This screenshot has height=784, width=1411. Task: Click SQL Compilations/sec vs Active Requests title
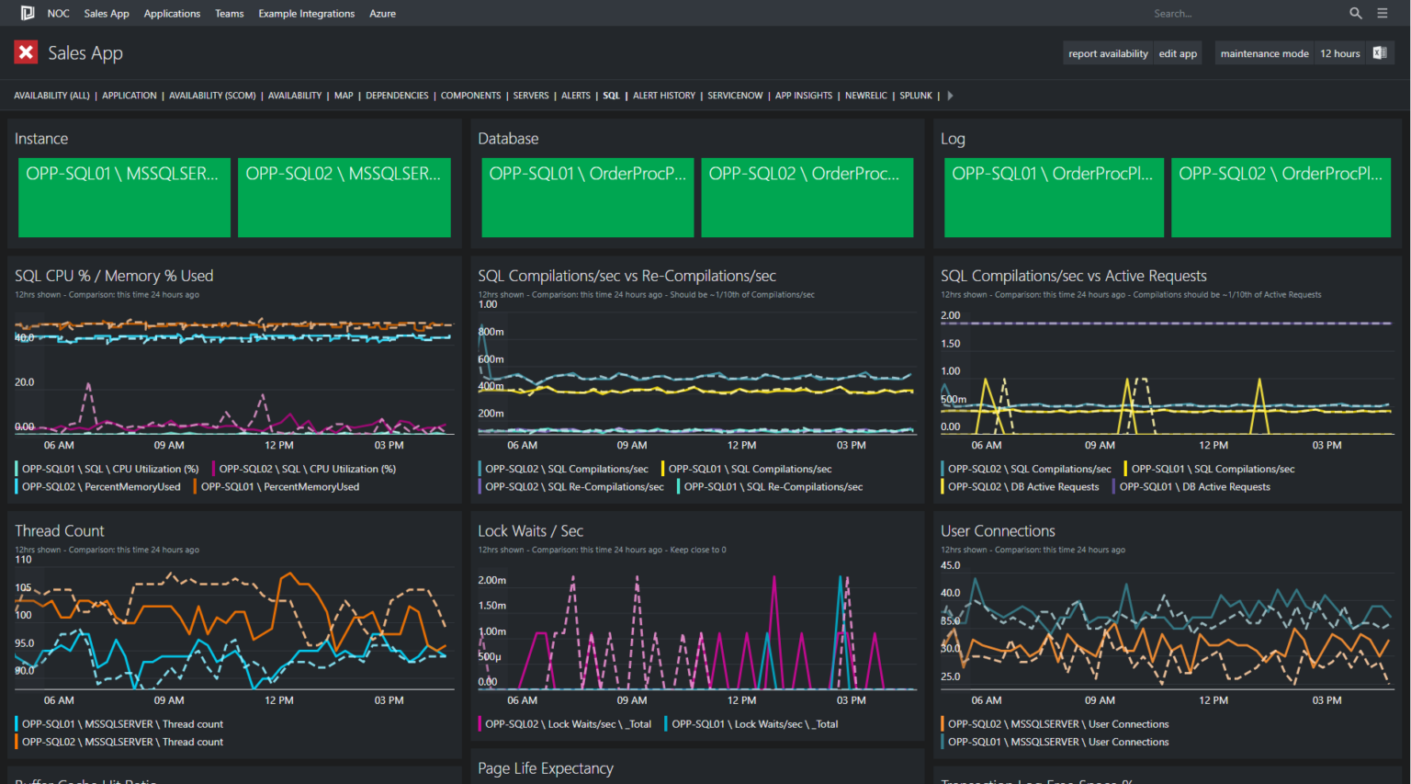point(1074,276)
